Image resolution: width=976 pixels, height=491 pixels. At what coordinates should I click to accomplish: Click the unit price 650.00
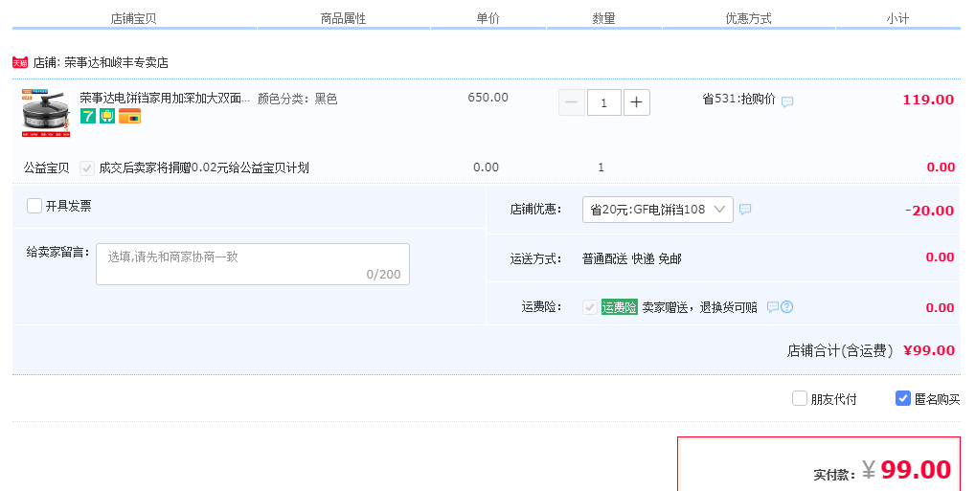(x=488, y=97)
